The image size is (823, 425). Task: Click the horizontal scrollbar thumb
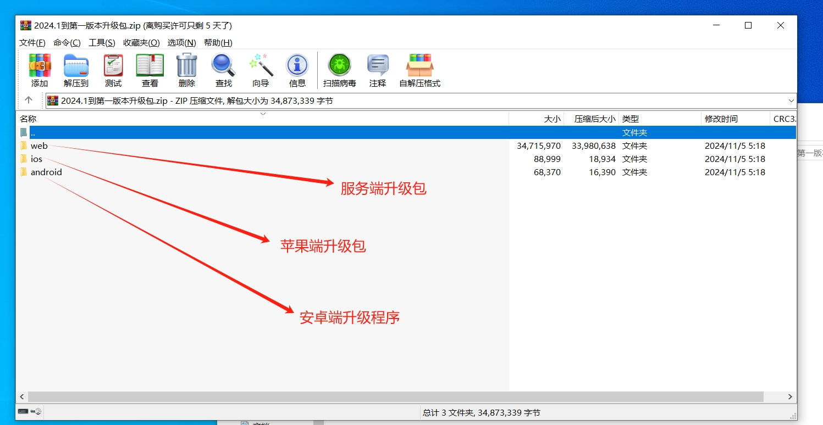pyautogui.click(x=396, y=396)
